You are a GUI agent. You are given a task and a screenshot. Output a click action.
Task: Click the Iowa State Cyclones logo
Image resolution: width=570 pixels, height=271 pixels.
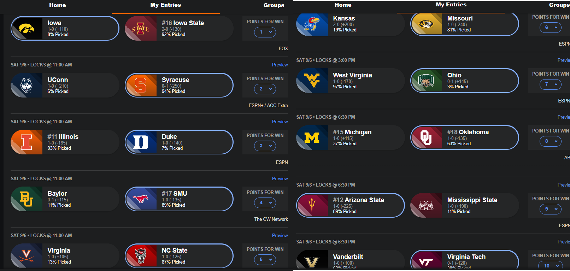pos(140,28)
